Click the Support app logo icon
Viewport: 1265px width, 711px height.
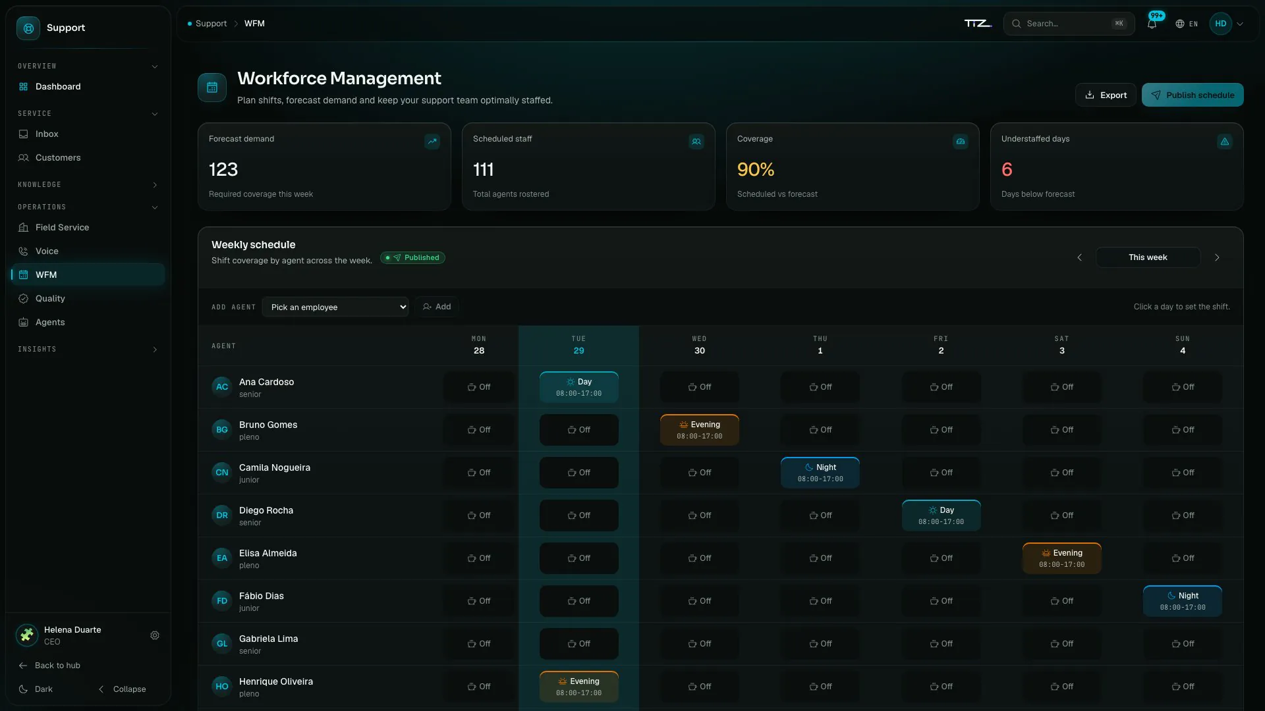28,28
